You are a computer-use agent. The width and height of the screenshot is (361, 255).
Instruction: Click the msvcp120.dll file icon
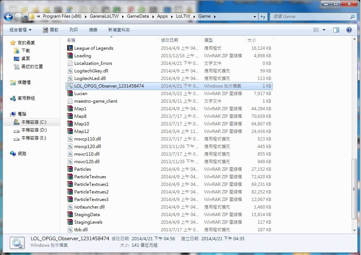[x=70, y=146]
